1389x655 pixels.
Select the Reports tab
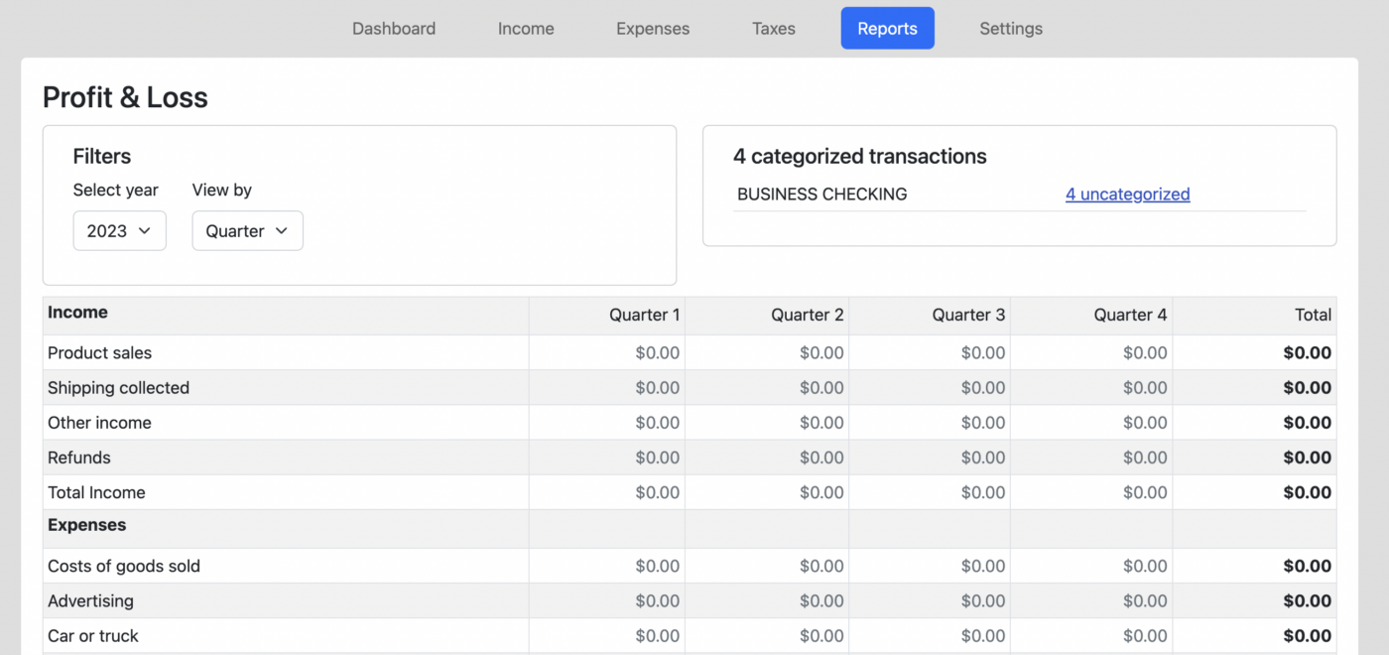coord(887,28)
